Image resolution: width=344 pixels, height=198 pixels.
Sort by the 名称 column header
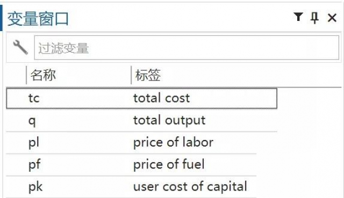click(x=43, y=75)
